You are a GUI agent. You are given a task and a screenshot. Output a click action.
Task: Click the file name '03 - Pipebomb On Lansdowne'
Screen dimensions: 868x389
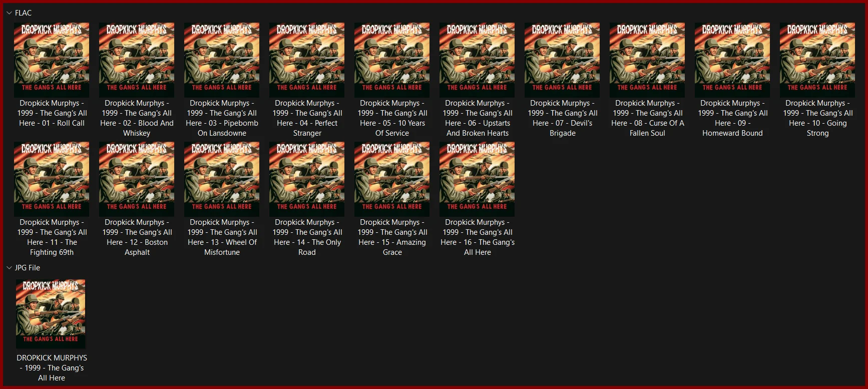pyautogui.click(x=222, y=118)
